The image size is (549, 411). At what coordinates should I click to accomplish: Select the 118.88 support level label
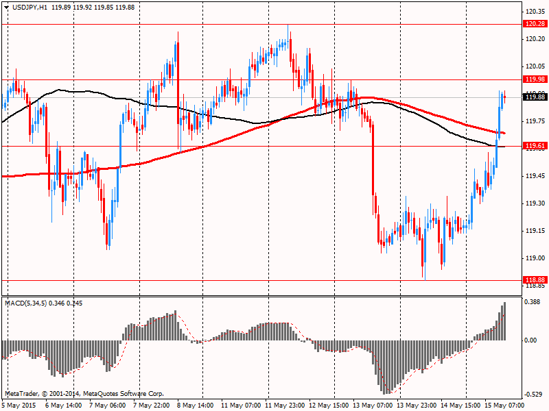click(x=535, y=279)
